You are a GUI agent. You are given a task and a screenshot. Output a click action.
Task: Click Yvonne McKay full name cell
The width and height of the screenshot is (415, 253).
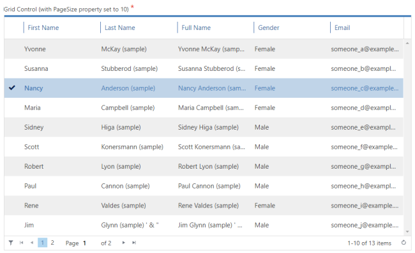pos(211,49)
